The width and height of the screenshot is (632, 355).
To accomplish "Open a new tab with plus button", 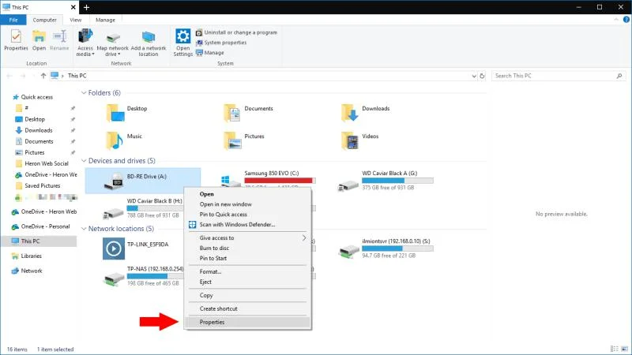I will (86, 7).
